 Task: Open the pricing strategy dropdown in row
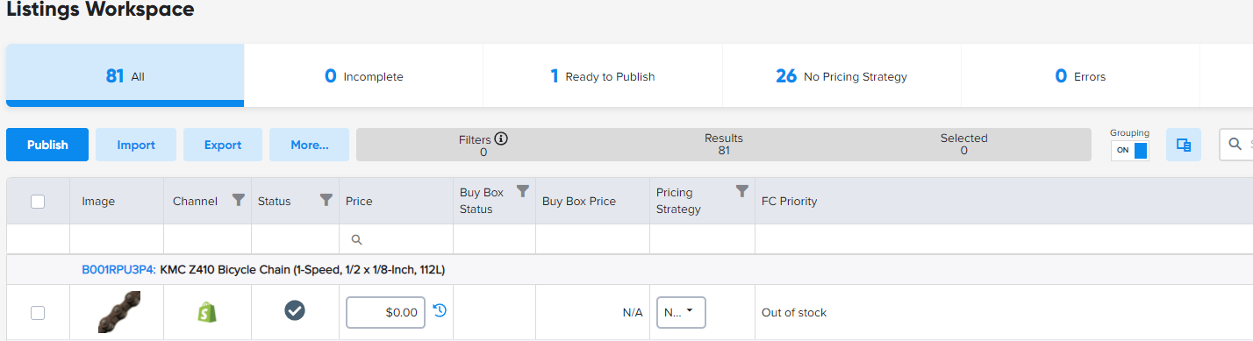(x=681, y=312)
